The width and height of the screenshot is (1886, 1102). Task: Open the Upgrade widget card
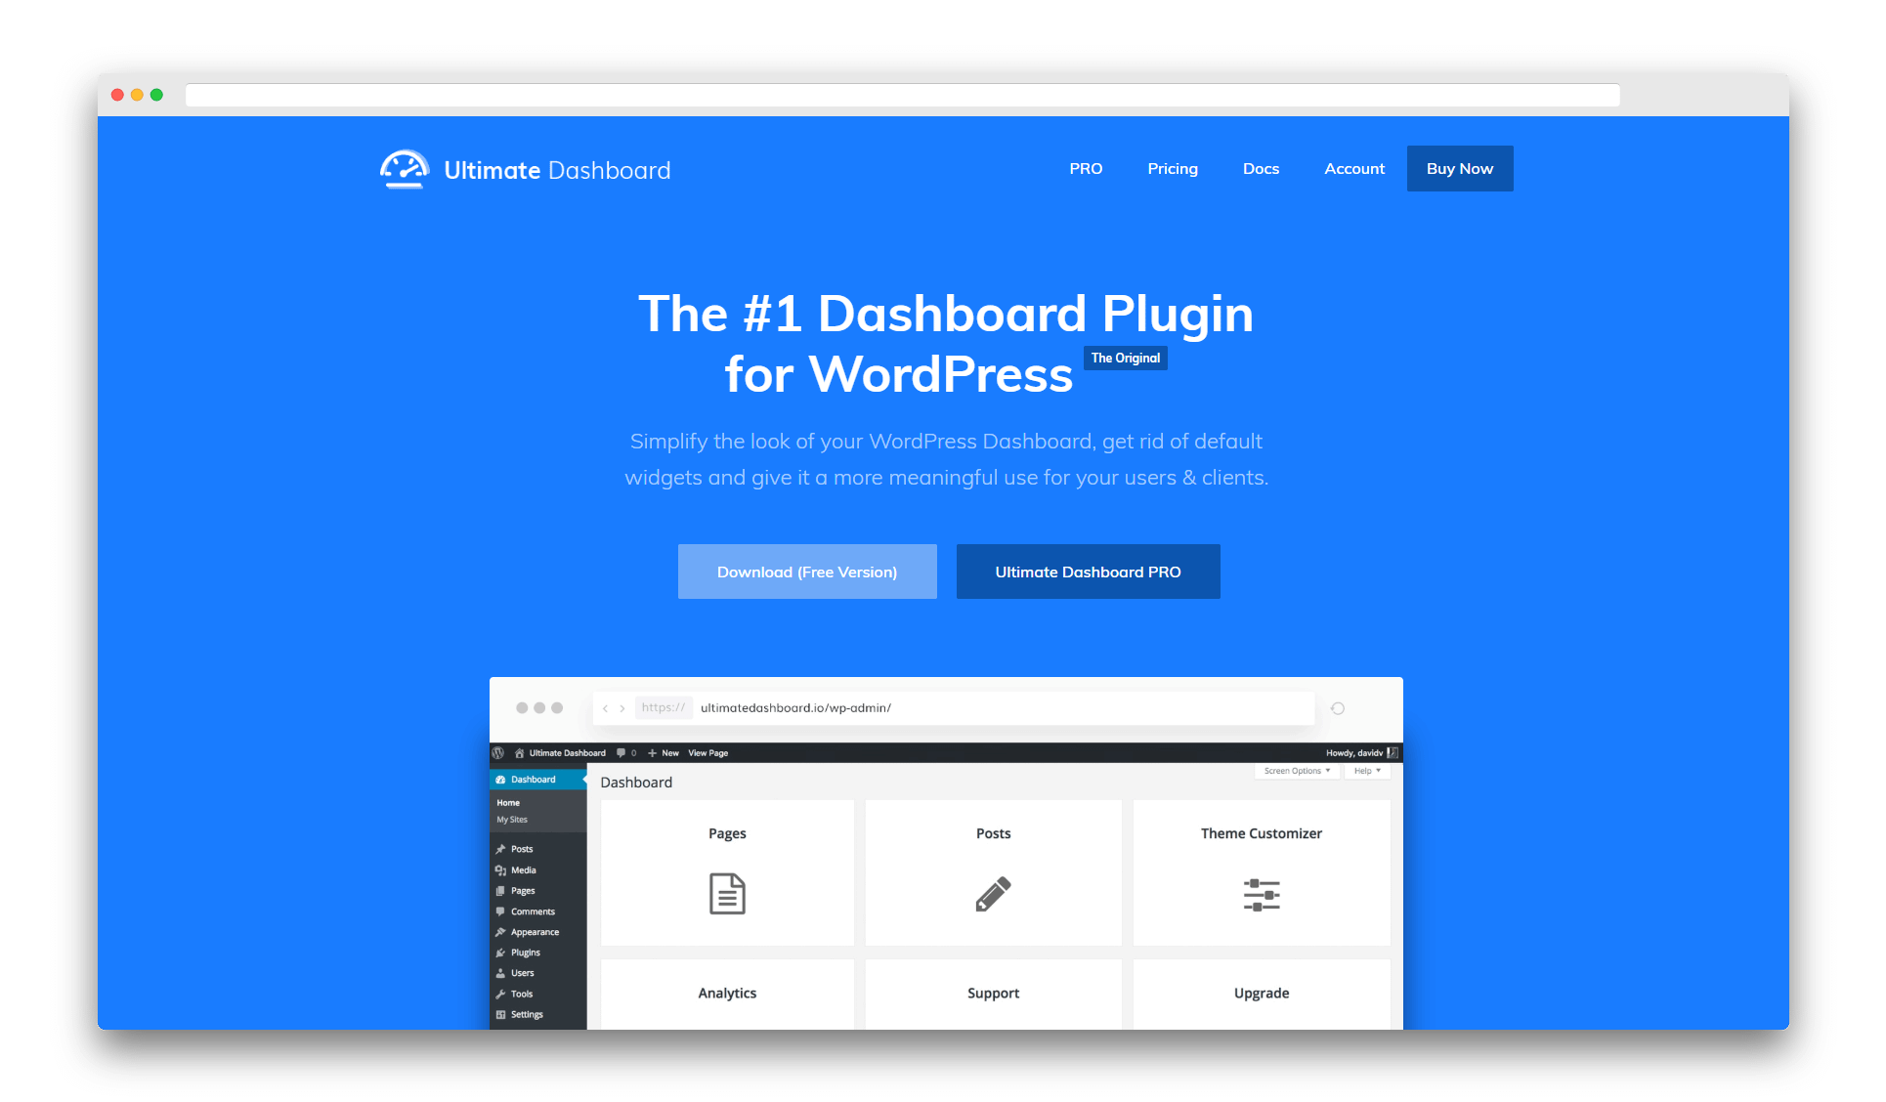click(x=1262, y=995)
